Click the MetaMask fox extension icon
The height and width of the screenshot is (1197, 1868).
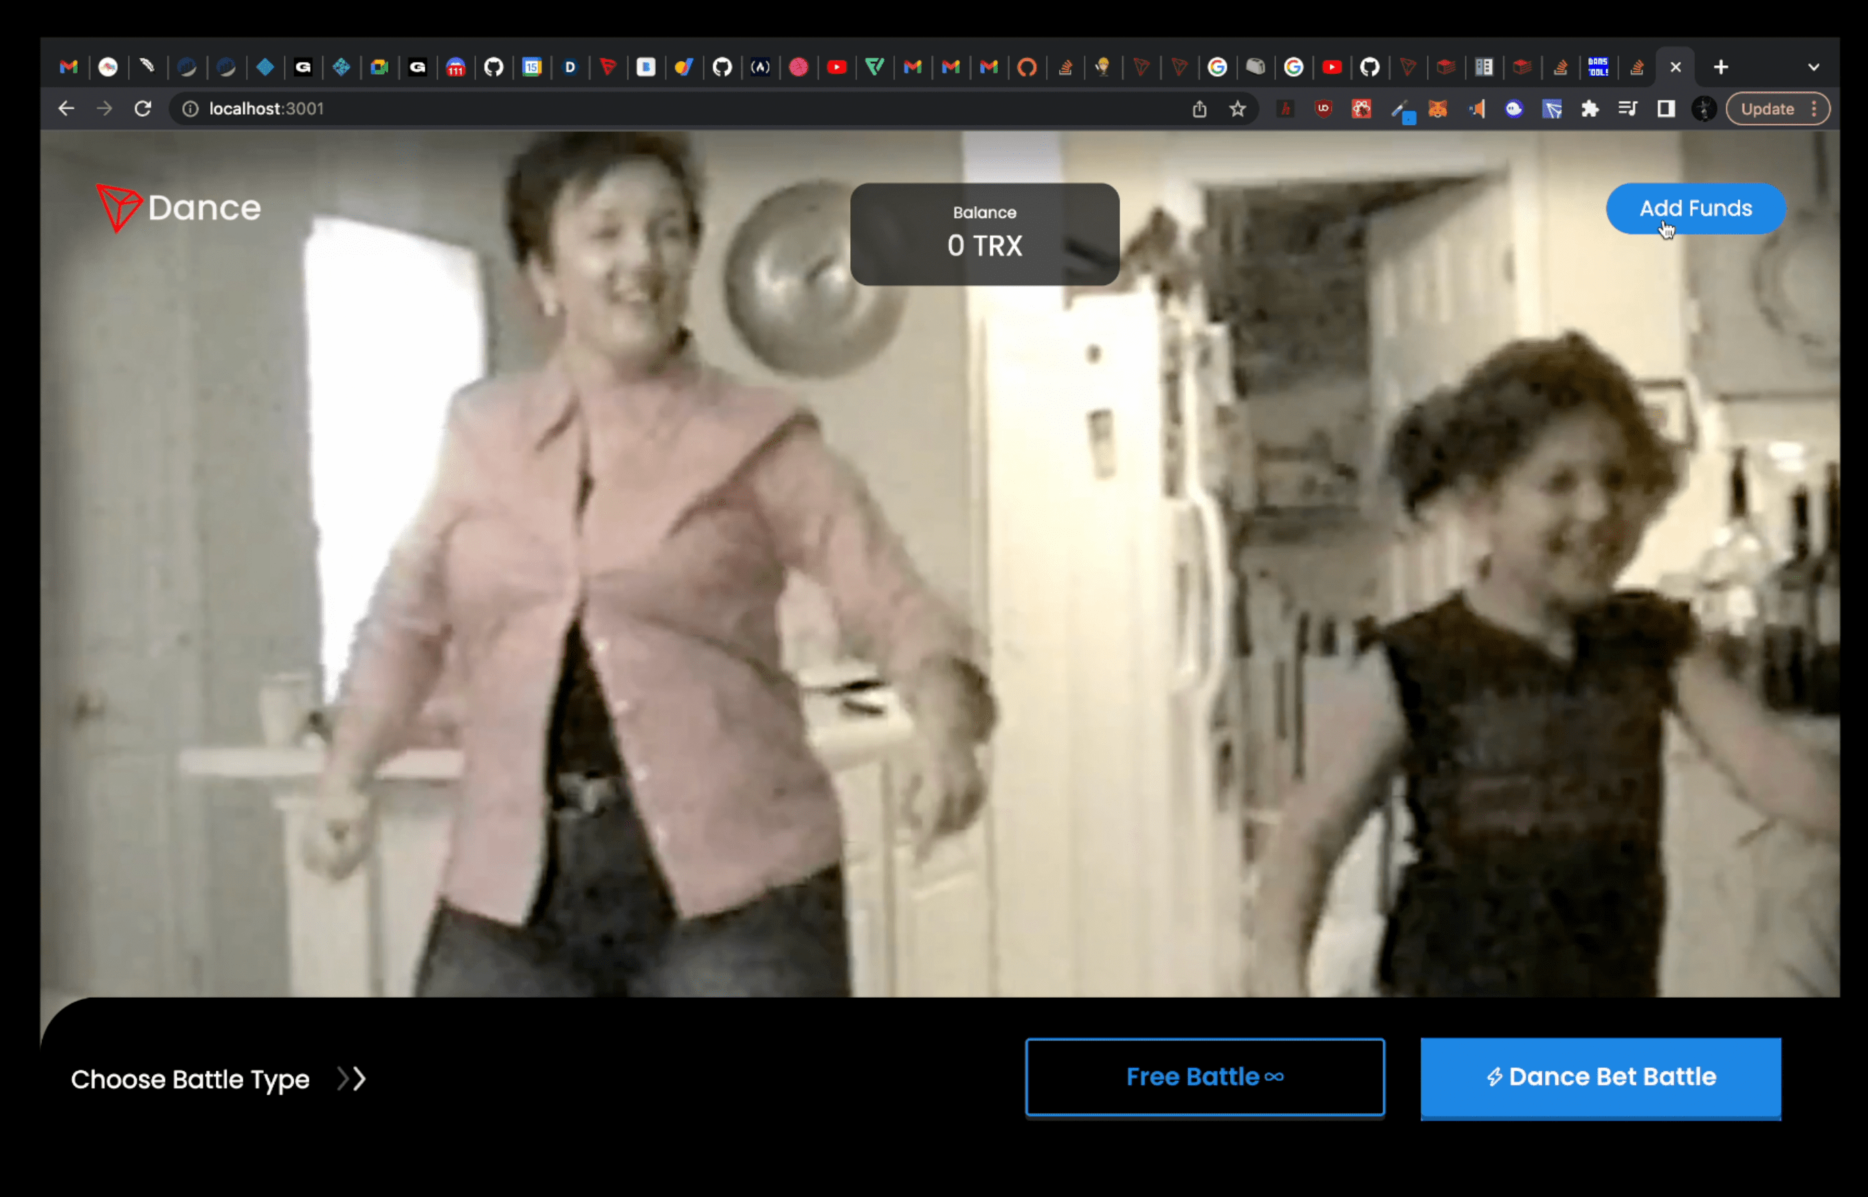click(1437, 109)
